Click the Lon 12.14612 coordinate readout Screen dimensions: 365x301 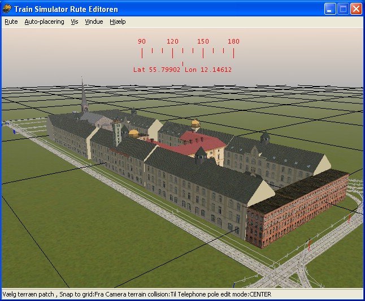(208, 70)
